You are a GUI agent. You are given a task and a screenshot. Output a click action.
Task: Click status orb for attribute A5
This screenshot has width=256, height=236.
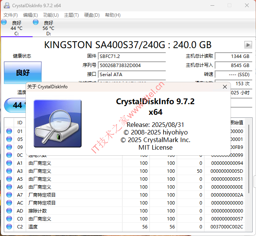point(9,179)
